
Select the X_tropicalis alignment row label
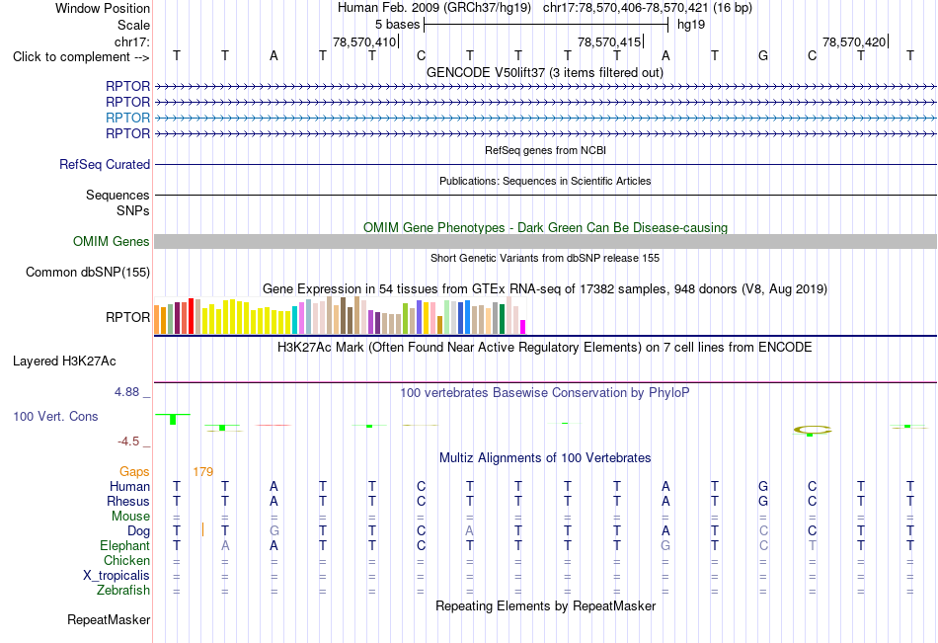point(117,576)
